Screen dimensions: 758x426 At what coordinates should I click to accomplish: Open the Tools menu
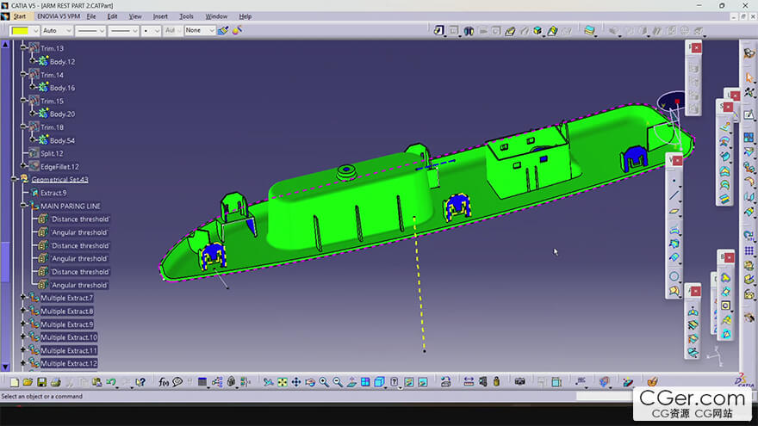pos(186,16)
